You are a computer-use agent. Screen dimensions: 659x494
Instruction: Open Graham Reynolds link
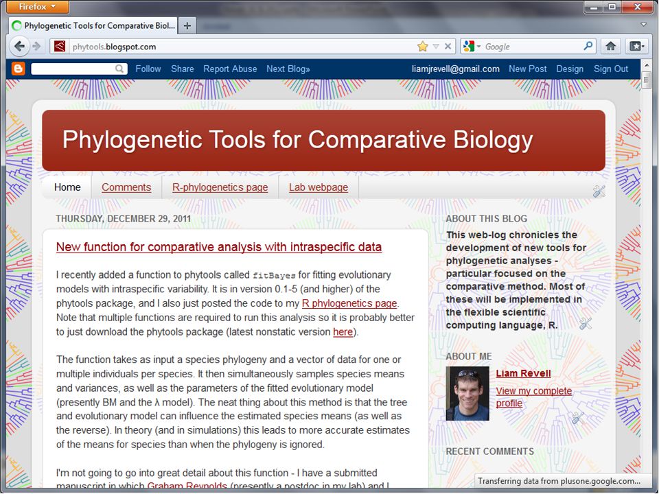[x=187, y=486]
